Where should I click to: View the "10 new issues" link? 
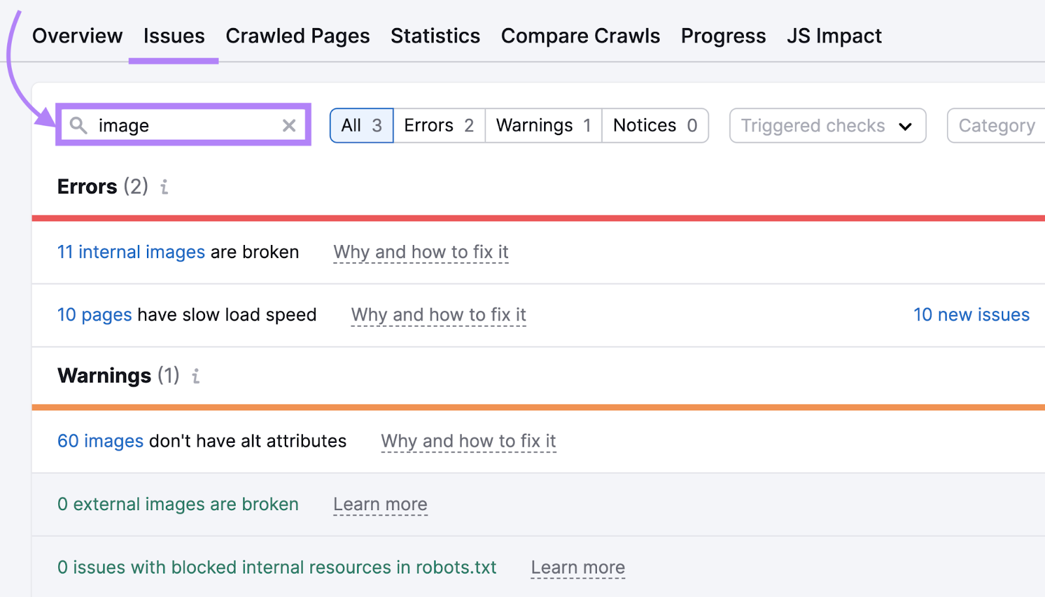[x=971, y=314]
